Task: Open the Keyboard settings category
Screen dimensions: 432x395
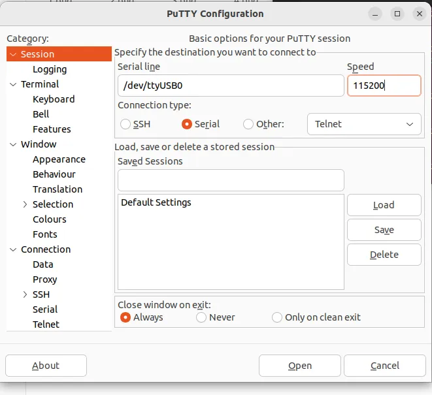Action: [54, 99]
